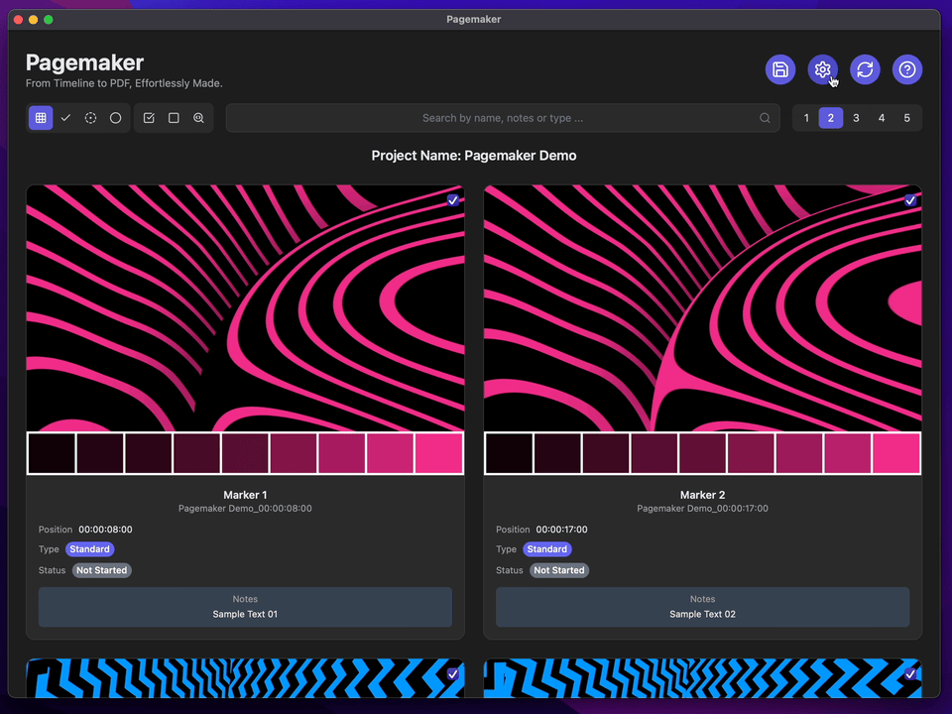Click the left blue zigzag thumbnail
Viewport: 952px width, 714px height.
245,677
